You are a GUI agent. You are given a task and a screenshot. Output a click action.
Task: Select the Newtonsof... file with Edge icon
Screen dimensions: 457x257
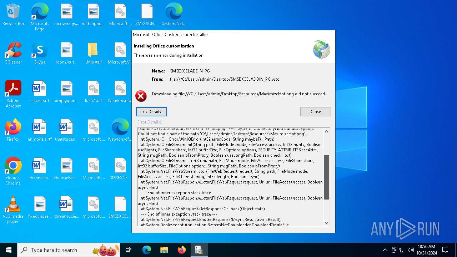coord(120,131)
